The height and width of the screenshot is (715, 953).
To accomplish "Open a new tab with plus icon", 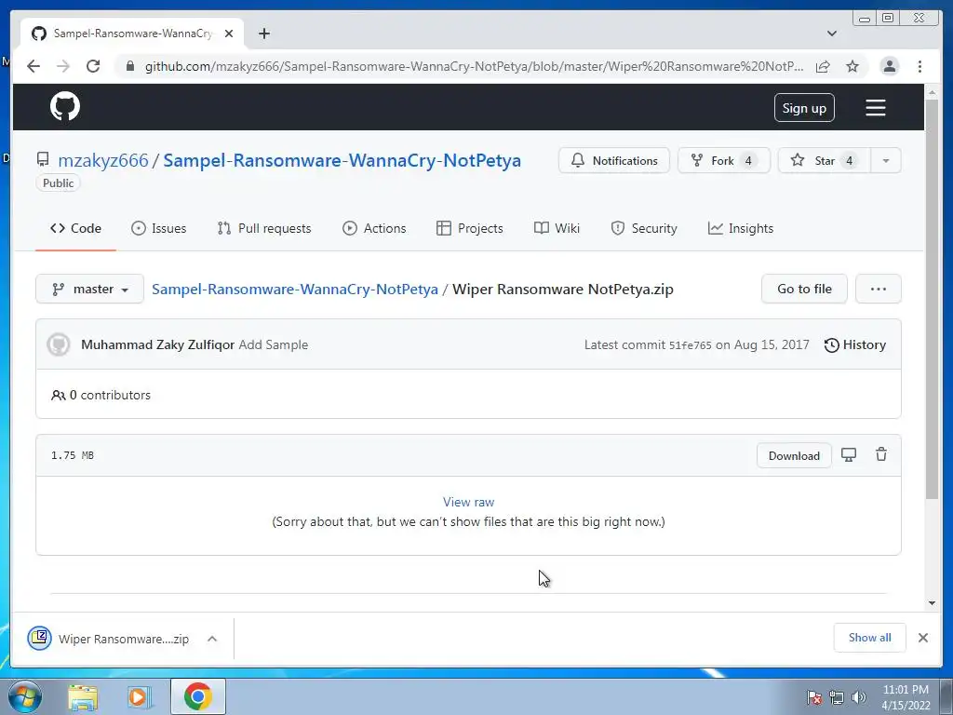I will (x=263, y=34).
